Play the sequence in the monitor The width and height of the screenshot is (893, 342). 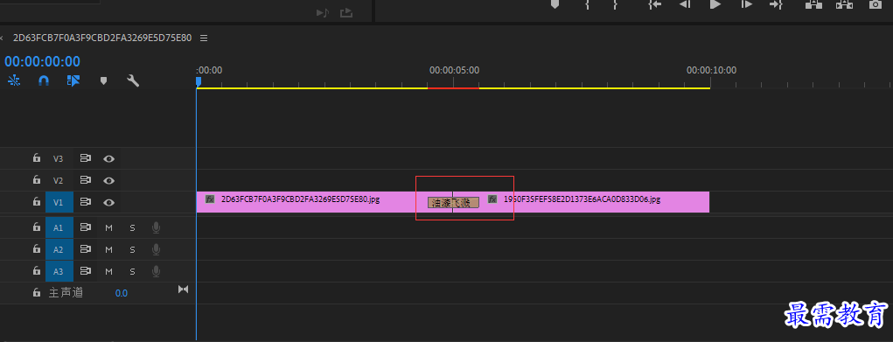coord(715,4)
